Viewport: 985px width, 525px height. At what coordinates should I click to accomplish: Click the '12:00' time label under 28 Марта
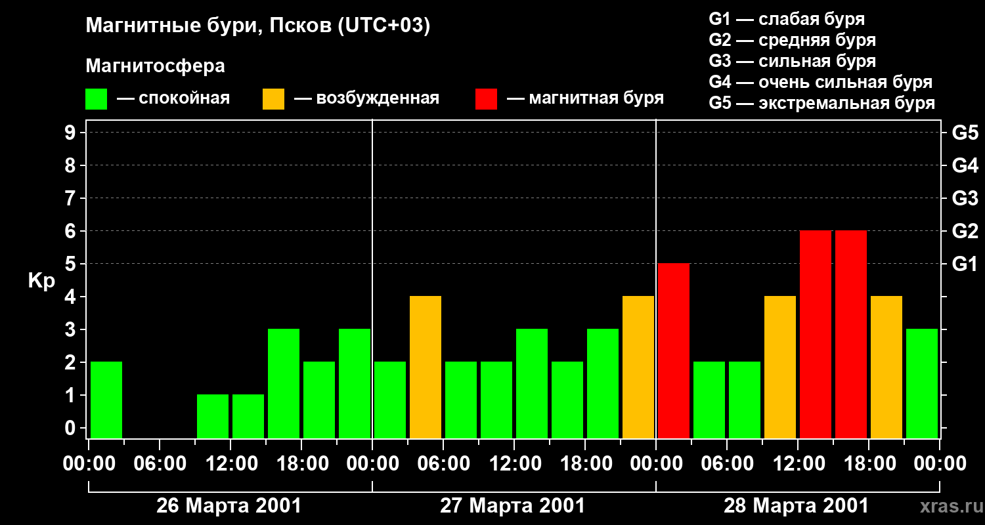coord(798,464)
